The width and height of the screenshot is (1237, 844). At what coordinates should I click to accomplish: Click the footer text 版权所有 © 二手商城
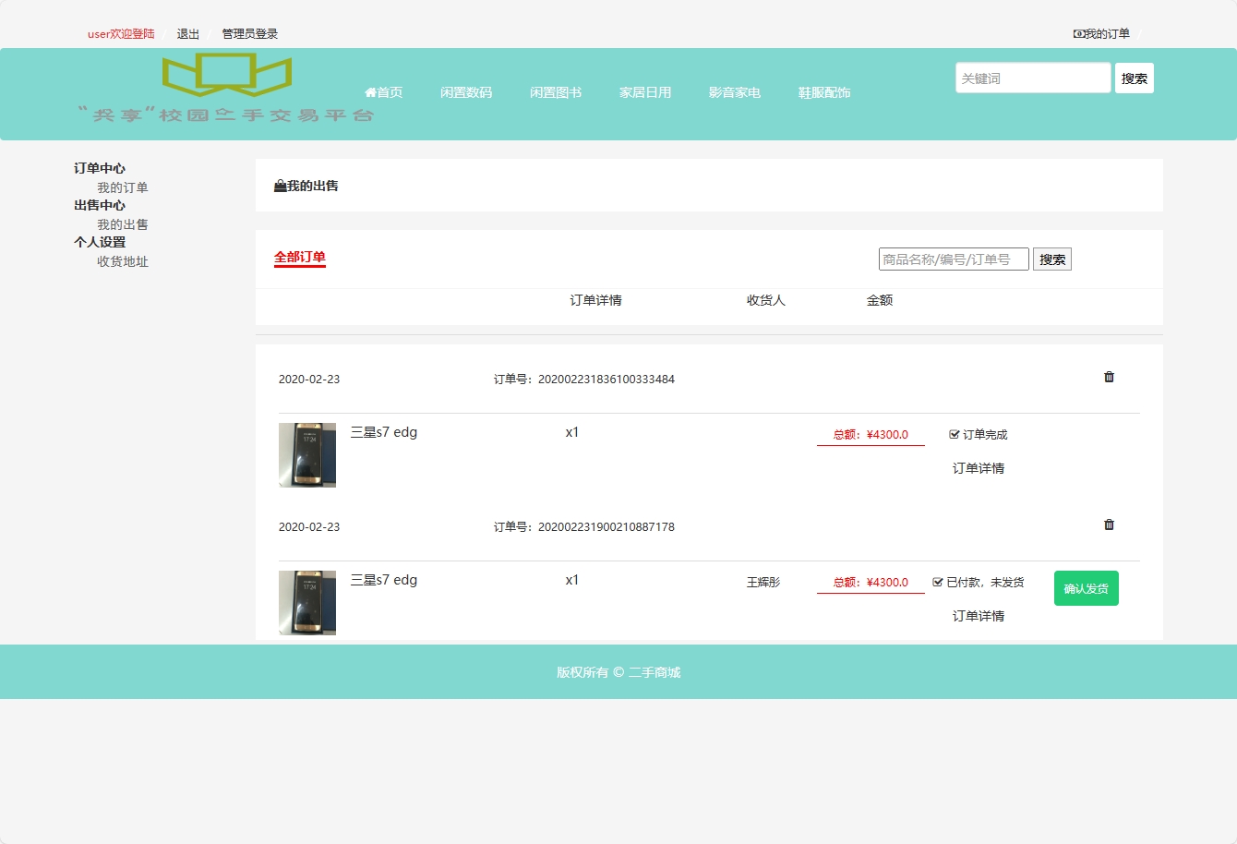[x=618, y=672]
